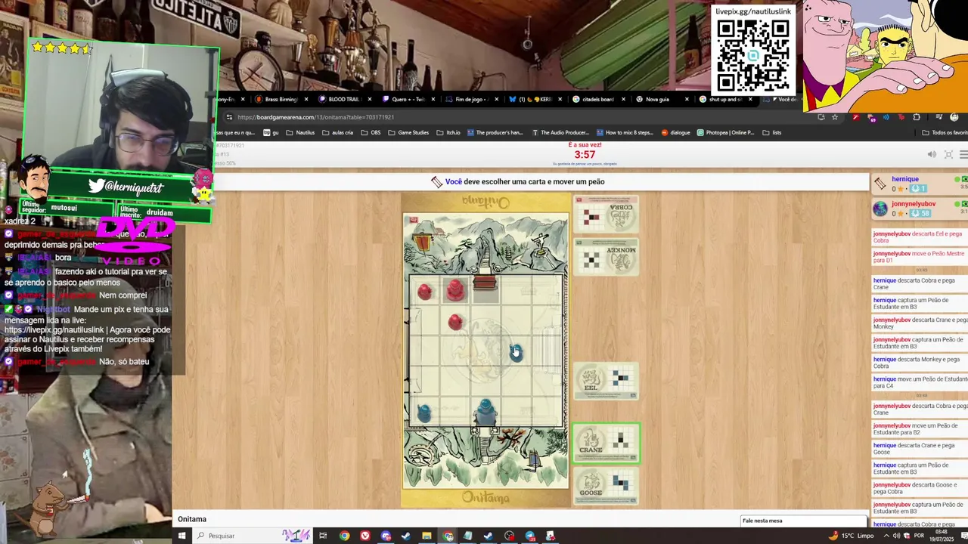This screenshot has height=544, width=968.
Task: Open Task View on the taskbar
Action: pyautogui.click(x=323, y=536)
